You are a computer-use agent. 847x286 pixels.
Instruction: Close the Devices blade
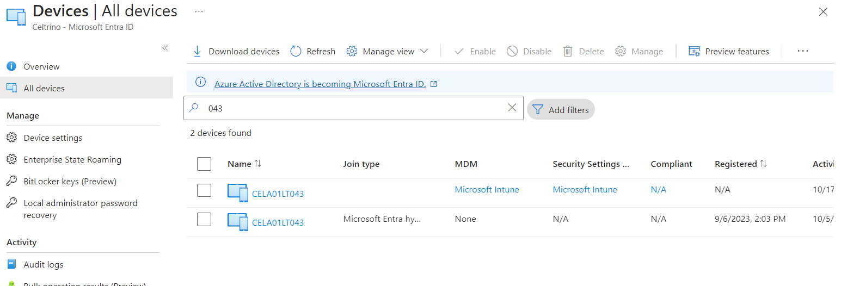click(824, 12)
